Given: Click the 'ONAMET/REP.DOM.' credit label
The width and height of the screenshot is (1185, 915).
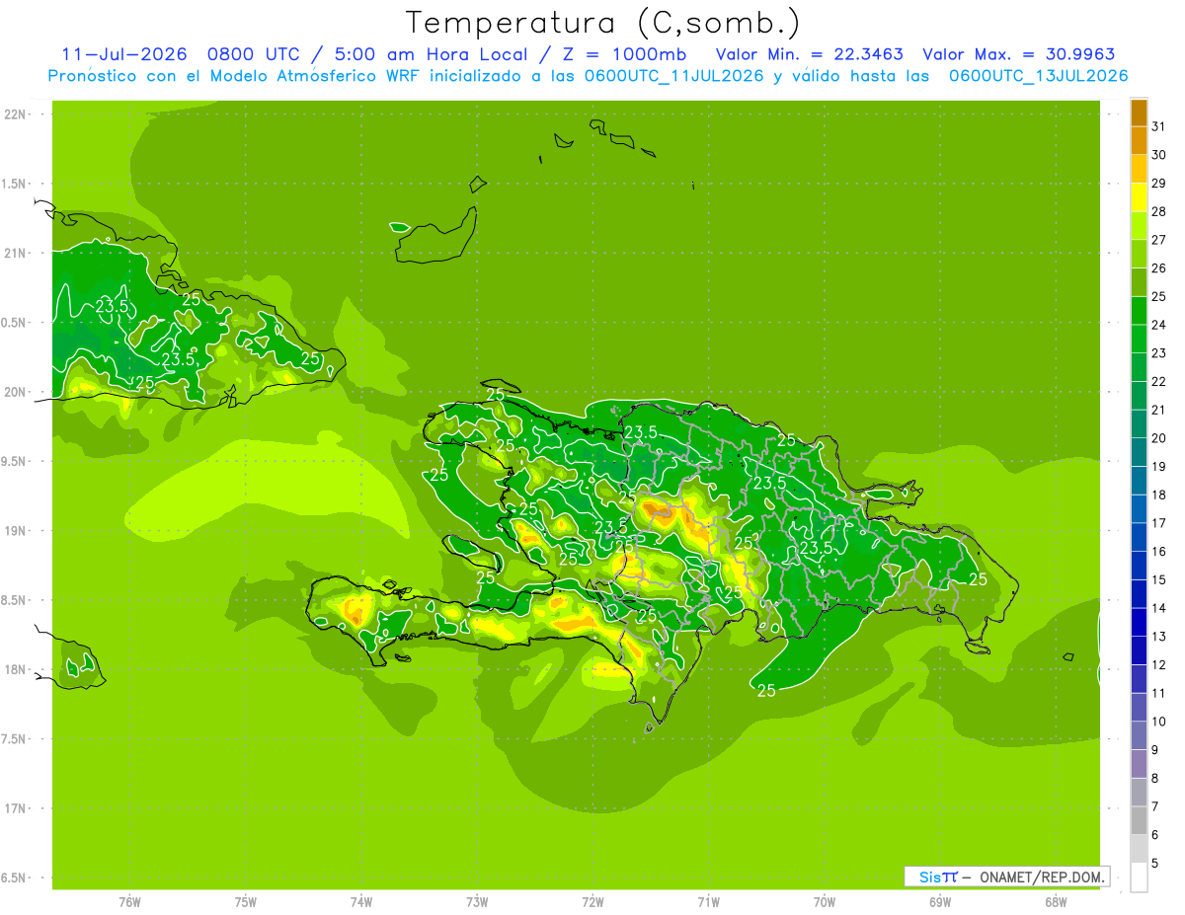Looking at the screenshot, I should pos(1043,877).
